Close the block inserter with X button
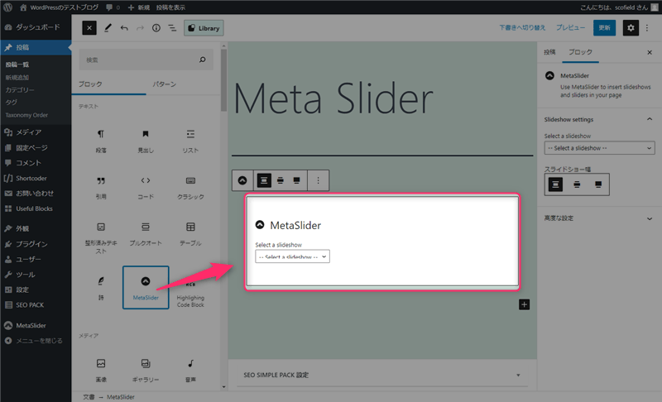Screen dimensions: 662x402 (89, 28)
